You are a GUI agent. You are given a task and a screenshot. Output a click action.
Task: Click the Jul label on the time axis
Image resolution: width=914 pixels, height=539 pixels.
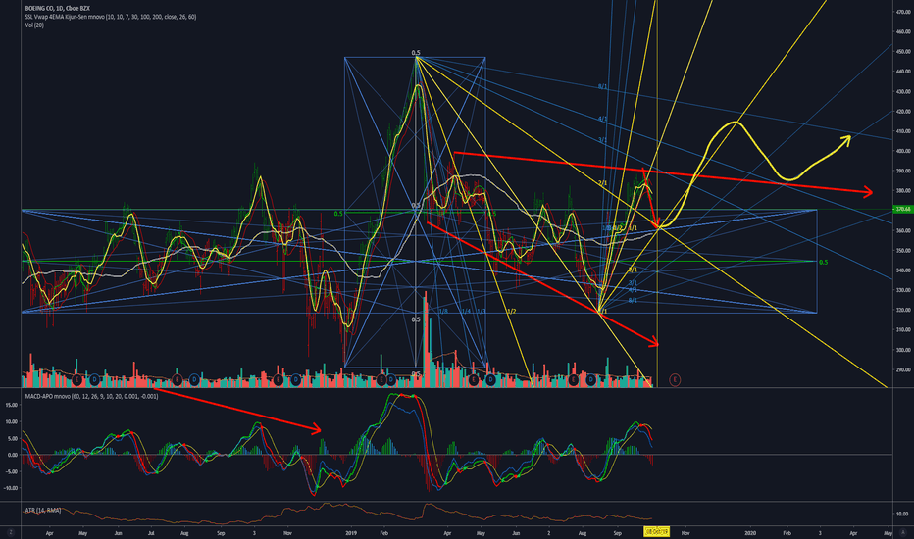pos(151,532)
